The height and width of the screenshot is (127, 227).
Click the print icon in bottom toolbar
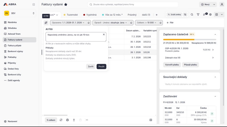(x=68, y=120)
